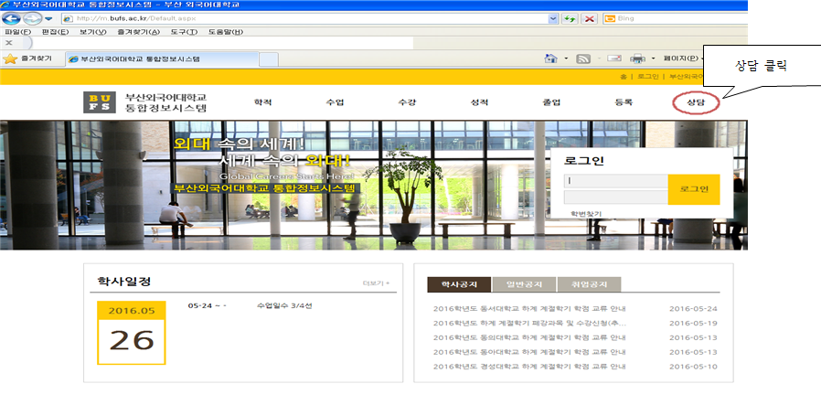
Task: Open the 파일(F) menu
Action: [18, 33]
